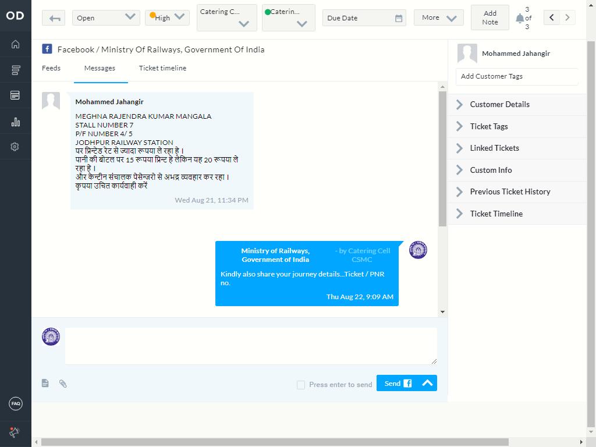Open the Open status dropdown
The height and width of the screenshot is (447, 596).
tap(106, 18)
